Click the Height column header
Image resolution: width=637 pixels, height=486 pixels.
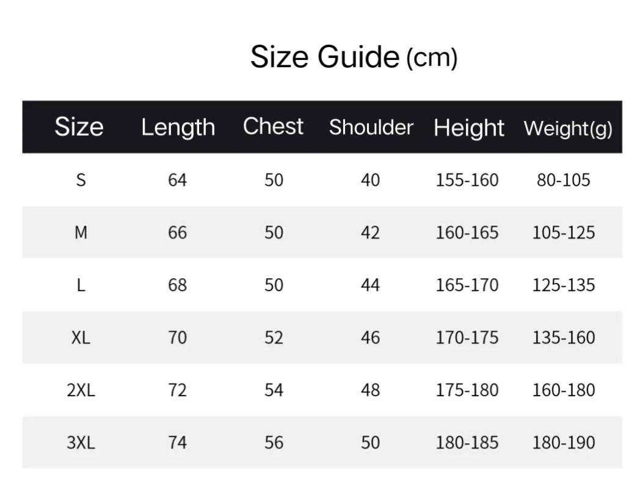(x=468, y=128)
